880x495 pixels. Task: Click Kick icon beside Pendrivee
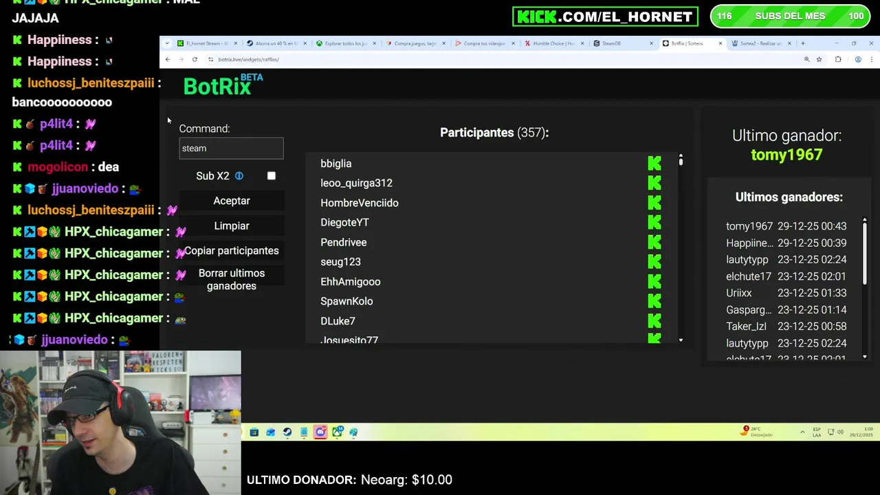point(654,242)
